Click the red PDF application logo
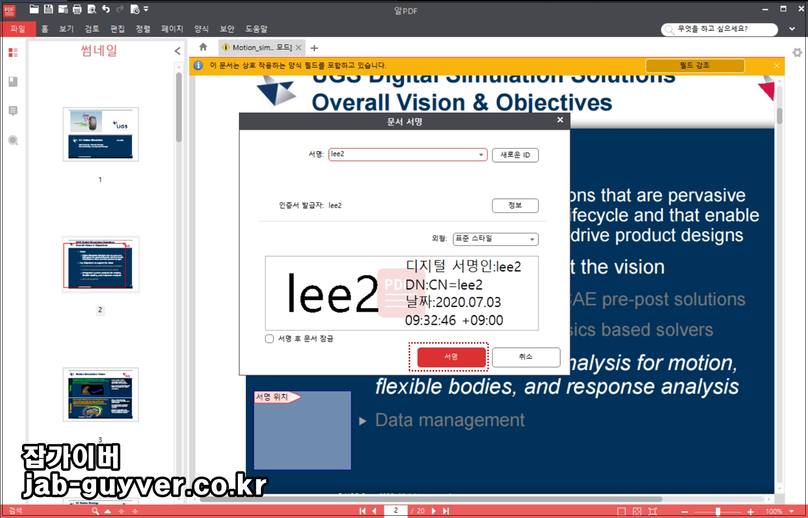 9,10
